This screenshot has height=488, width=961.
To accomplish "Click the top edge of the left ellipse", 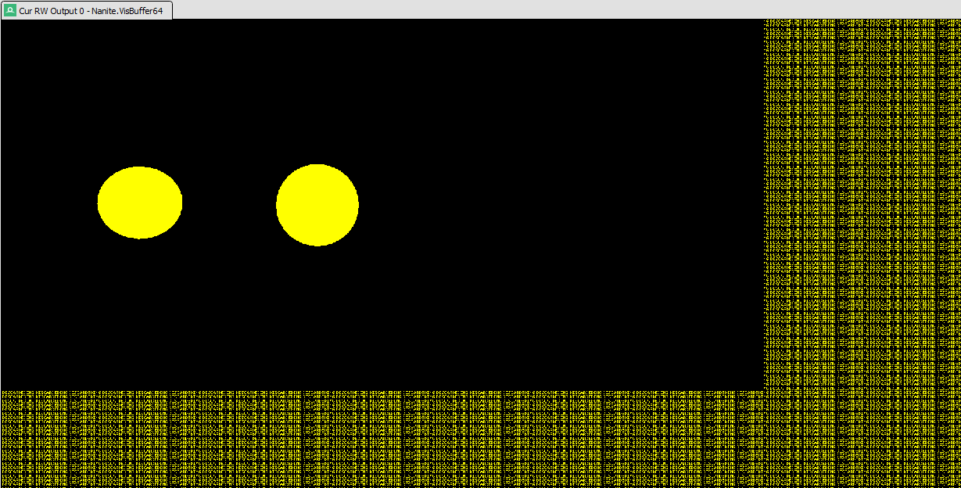I will pyautogui.click(x=140, y=167).
